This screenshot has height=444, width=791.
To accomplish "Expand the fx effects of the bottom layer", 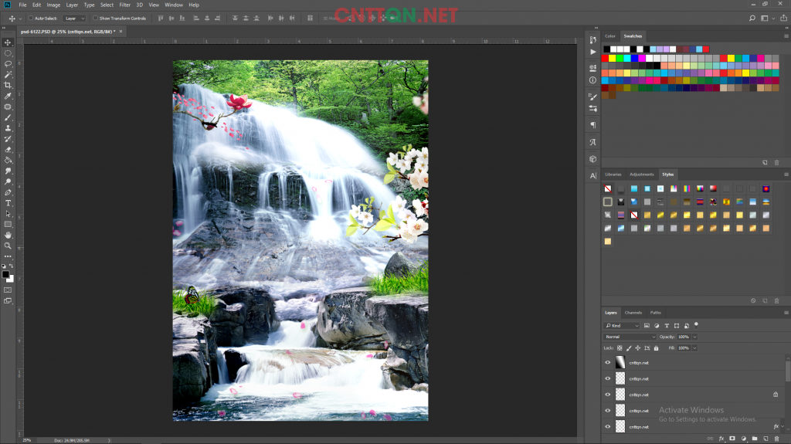I will click(783, 427).
